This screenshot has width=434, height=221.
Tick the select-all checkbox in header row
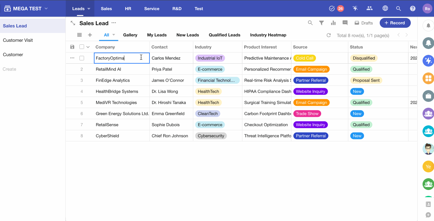tap(82, 47)
